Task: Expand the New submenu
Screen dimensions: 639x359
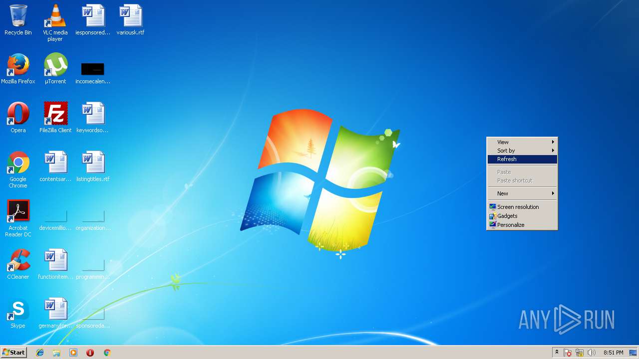Action: click(522, 193)
